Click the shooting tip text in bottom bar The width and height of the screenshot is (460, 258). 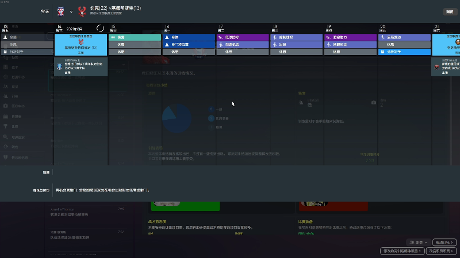click(103, 190)
